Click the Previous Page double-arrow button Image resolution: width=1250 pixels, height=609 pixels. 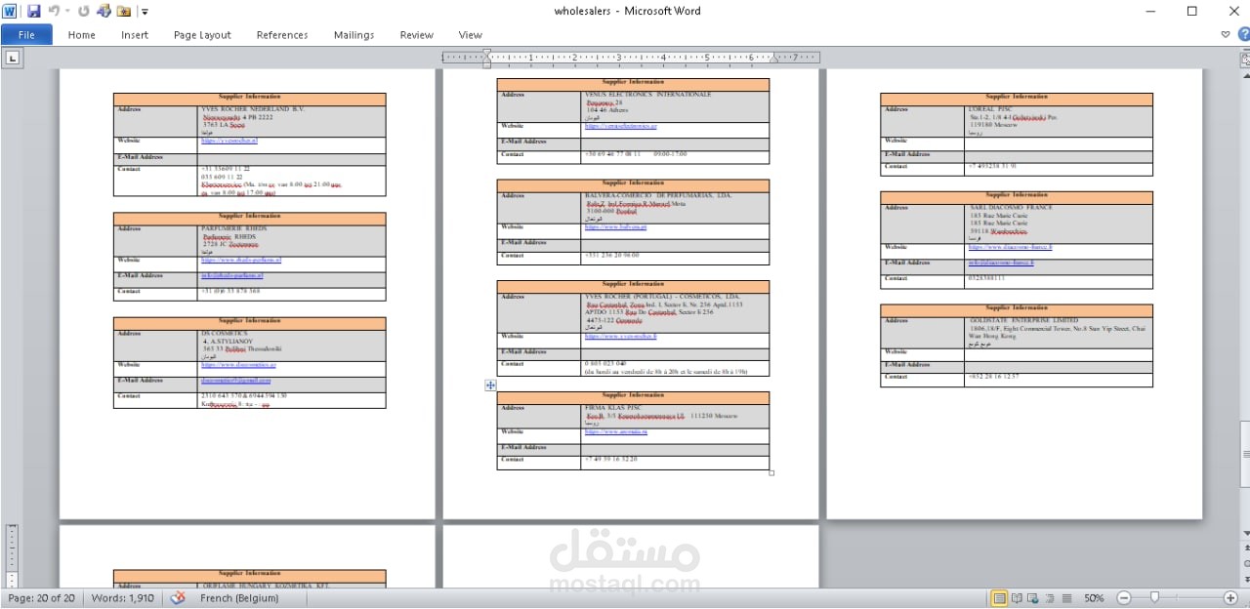1244,549
